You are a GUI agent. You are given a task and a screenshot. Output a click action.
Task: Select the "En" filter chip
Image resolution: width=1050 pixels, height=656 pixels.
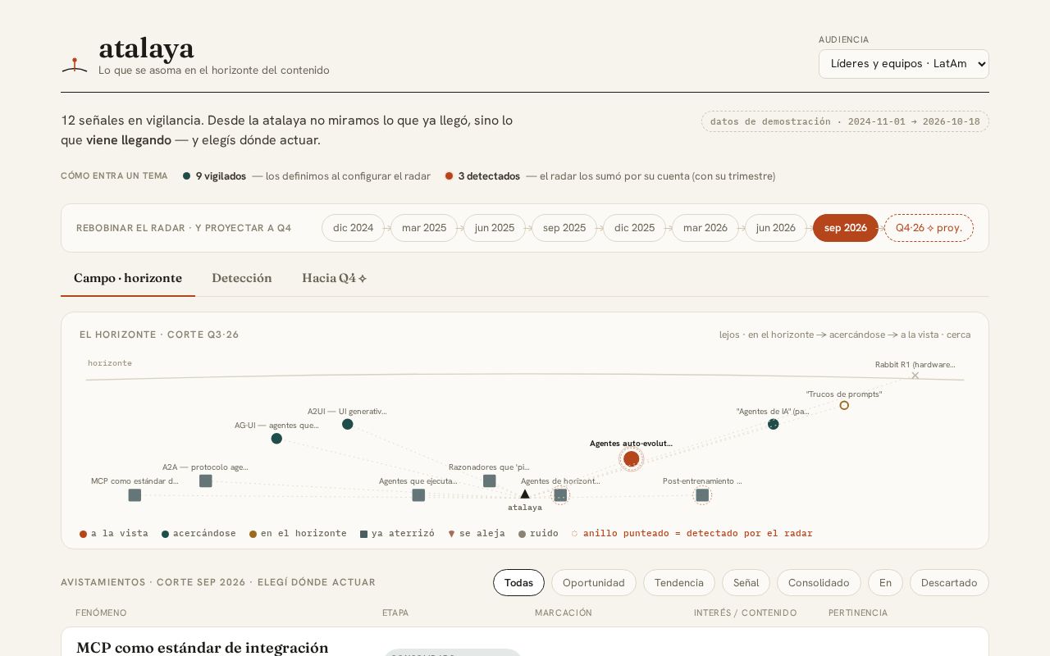(x=886, y=583)
